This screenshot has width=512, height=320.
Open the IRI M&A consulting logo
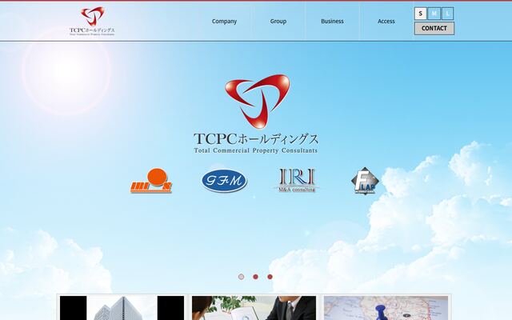click(297, 180)
